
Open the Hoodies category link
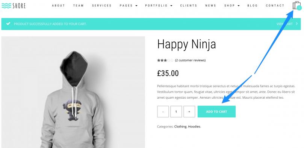point(194,127)
